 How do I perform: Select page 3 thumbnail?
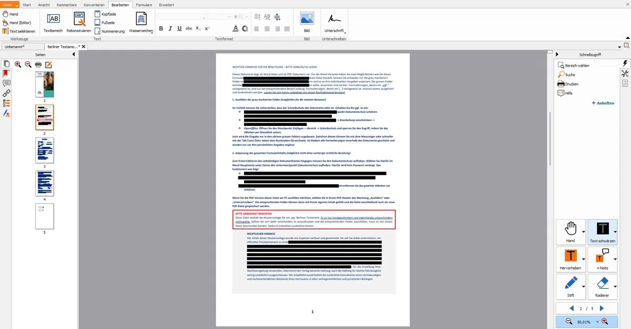coord(45,151)
